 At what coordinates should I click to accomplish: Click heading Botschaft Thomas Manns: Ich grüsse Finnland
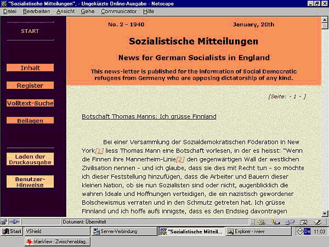pos(149,116)
